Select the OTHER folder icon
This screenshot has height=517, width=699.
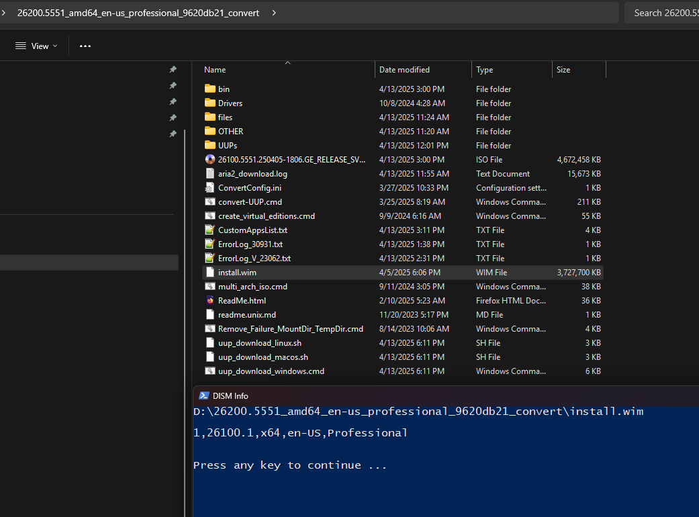210,131
